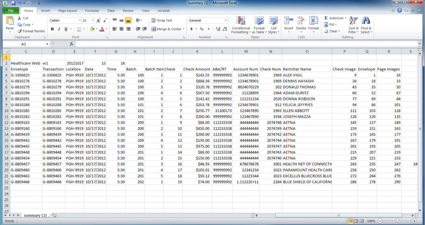Apply Comma Style format
This screenshot has width=425, height=225.
pos(208,29)
